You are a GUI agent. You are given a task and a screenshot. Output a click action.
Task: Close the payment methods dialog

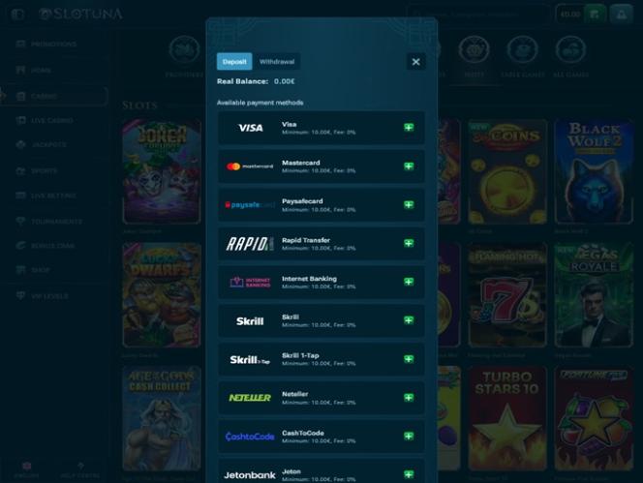tap(415, 61)
